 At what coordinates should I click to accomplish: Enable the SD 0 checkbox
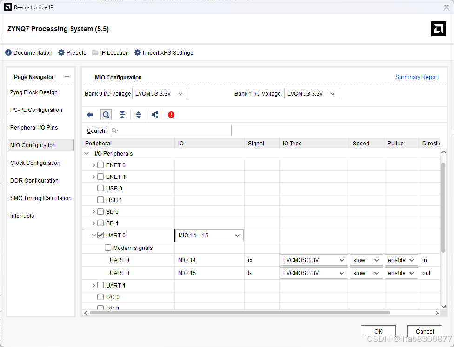[100, 211]
